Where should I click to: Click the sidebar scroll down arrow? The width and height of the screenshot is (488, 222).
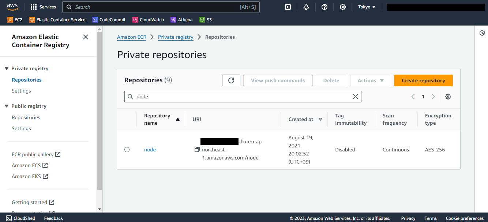(99, 209)
